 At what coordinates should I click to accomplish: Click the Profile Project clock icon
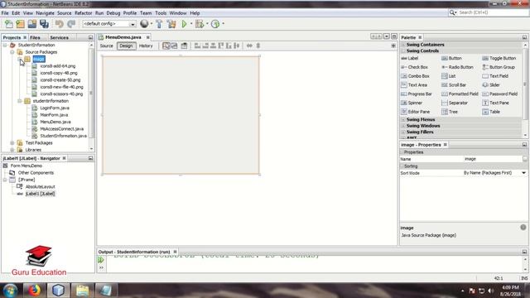(215, 24)
